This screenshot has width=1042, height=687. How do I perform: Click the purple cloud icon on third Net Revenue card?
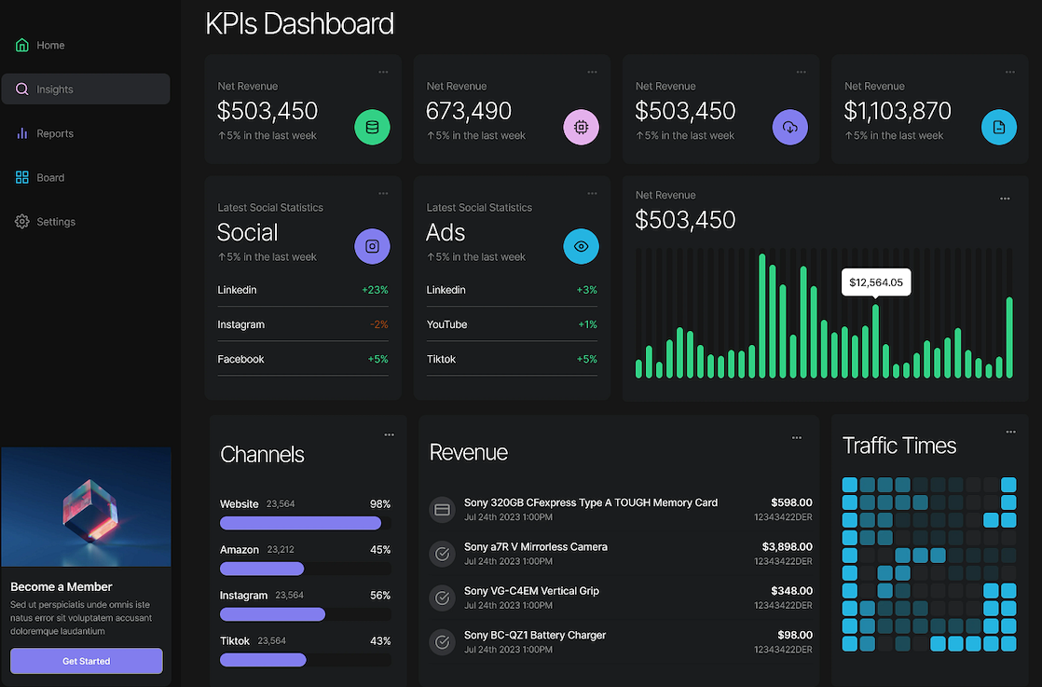[x=790, y=127]
